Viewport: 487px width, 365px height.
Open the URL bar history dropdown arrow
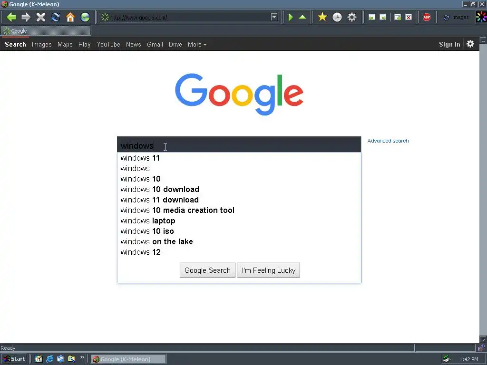pyautogui.click(x=274, y=18)
